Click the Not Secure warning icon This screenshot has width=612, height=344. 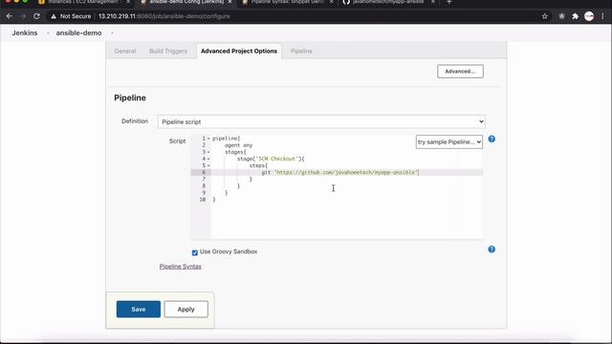pyautogui.click(x=54, y=16)
